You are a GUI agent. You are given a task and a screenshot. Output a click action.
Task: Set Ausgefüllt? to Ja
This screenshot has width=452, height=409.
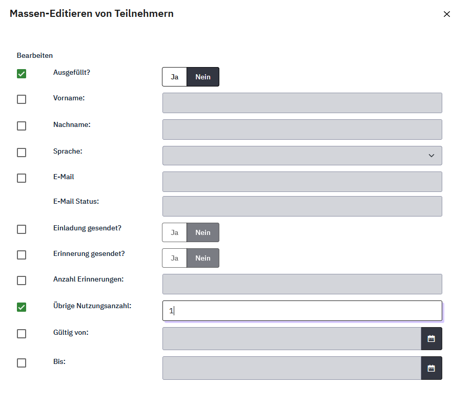tap(175, 77)
